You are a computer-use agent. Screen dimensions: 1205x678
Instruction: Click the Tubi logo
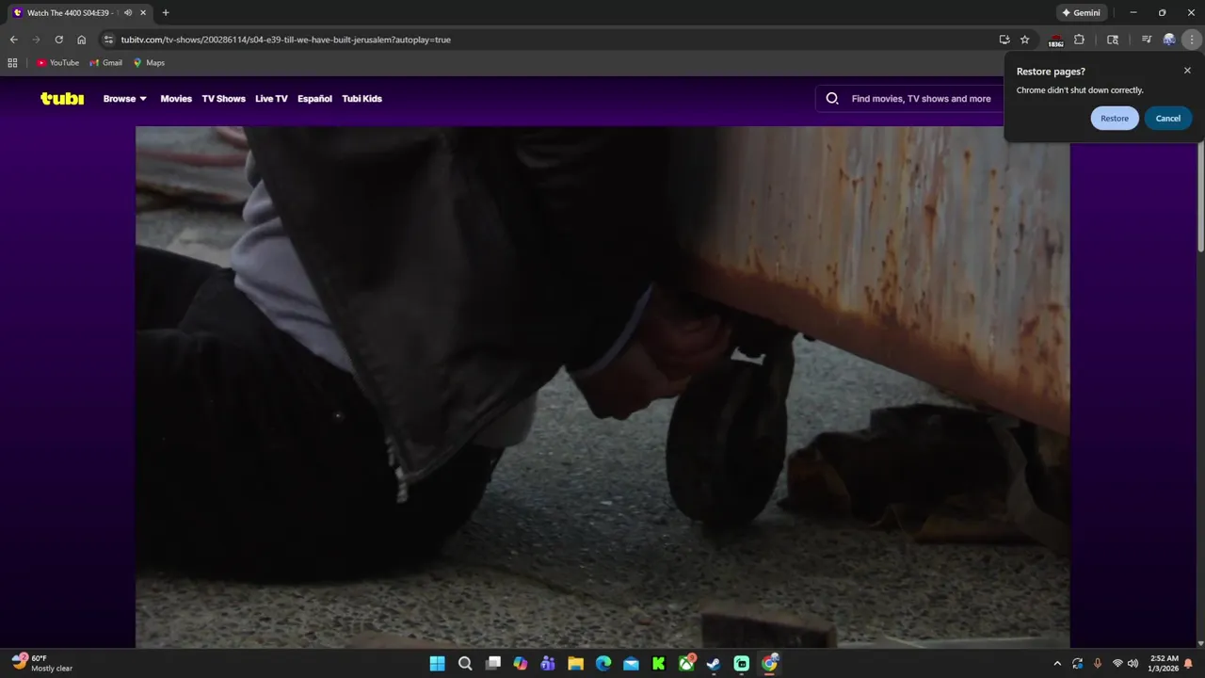click(x=62, y=98)
